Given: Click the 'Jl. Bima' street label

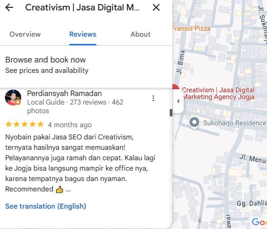Looking at the screenshot, I should [181, 62].
